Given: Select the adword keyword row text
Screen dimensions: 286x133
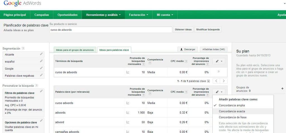Looking at the screenshot, I should 60,122.
